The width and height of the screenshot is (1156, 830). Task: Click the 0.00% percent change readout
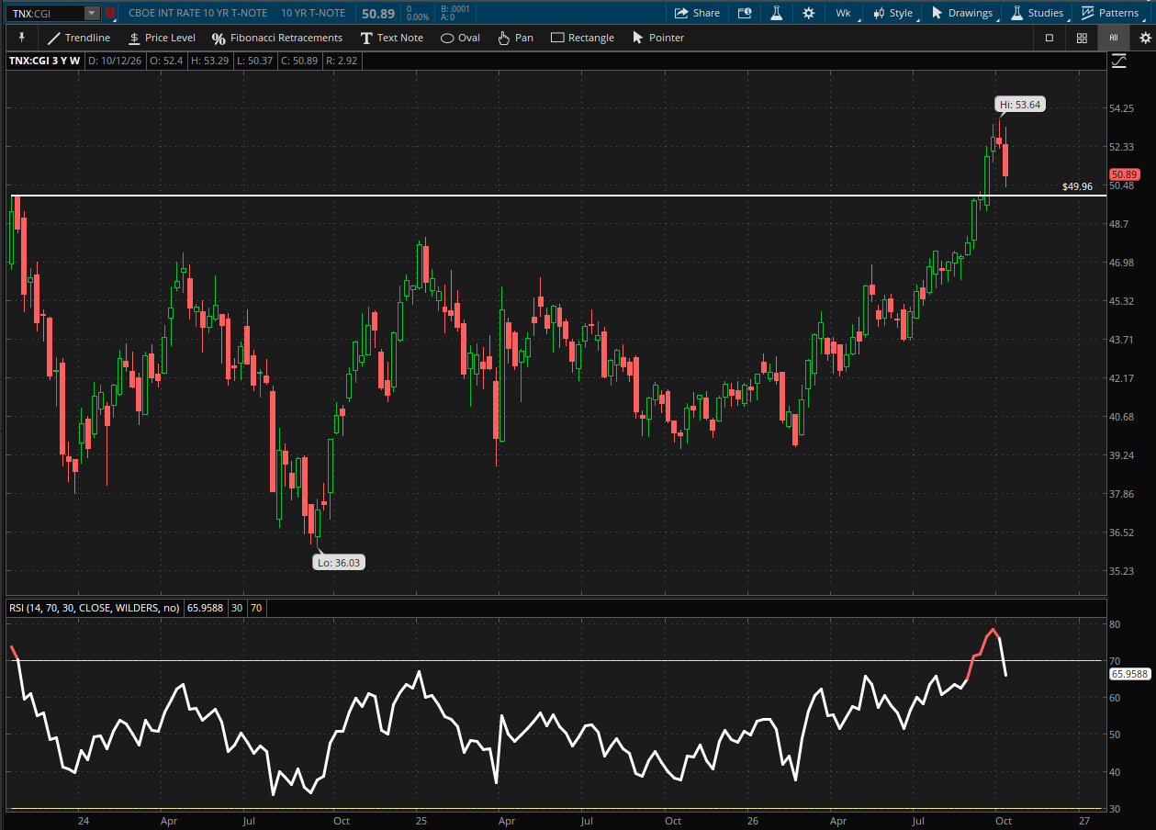[418, 17]
